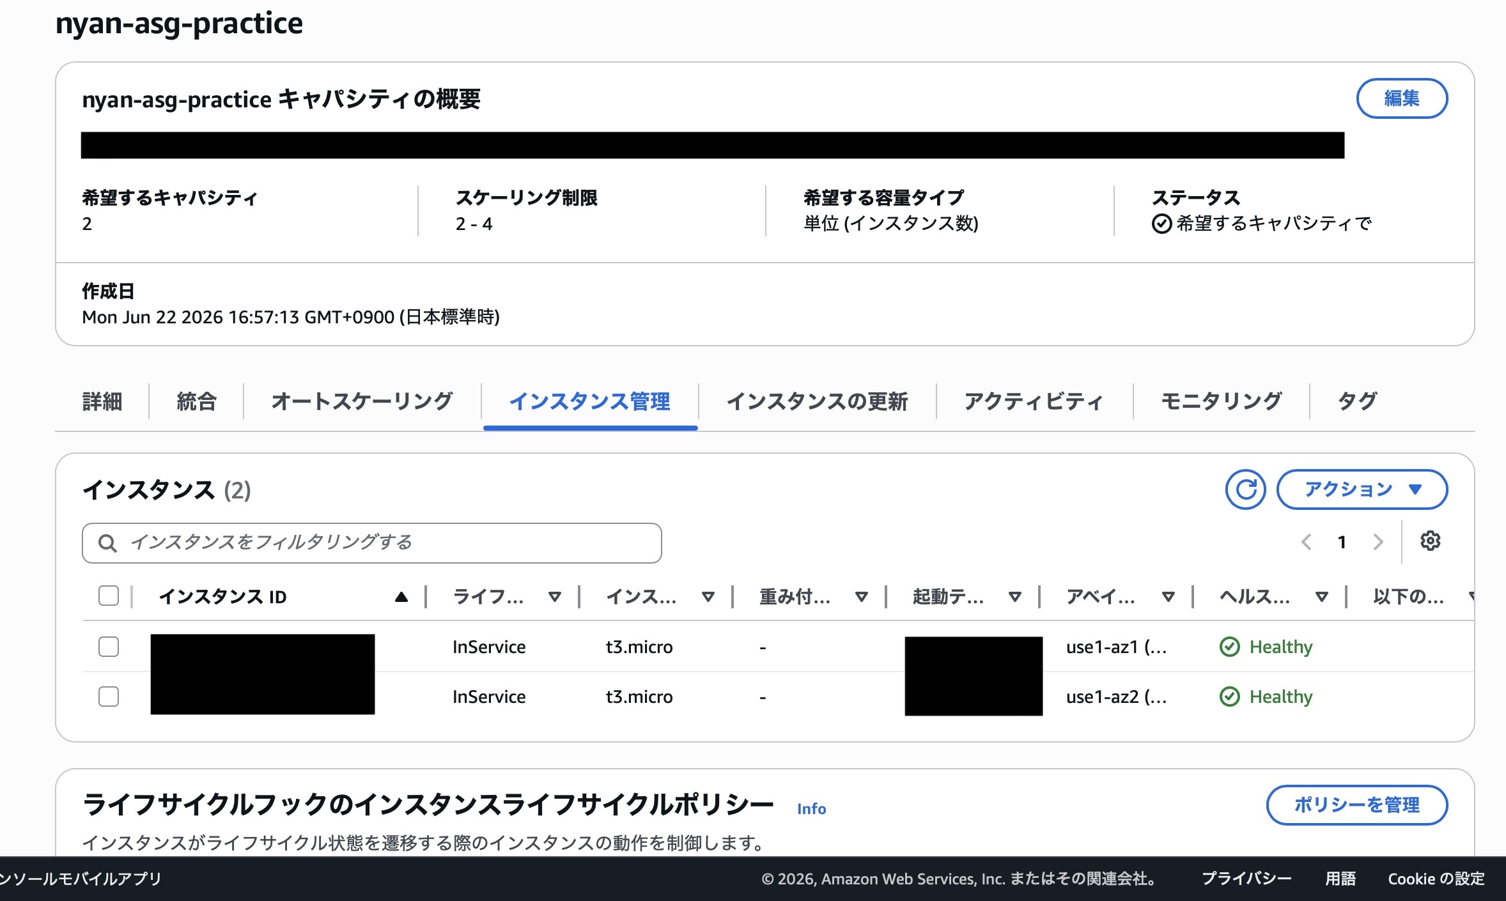Click 単位 (インスタンス数) capacity type value
Image resolution: width=1506 pixels, height=901 pixels.
pos(891,224)
